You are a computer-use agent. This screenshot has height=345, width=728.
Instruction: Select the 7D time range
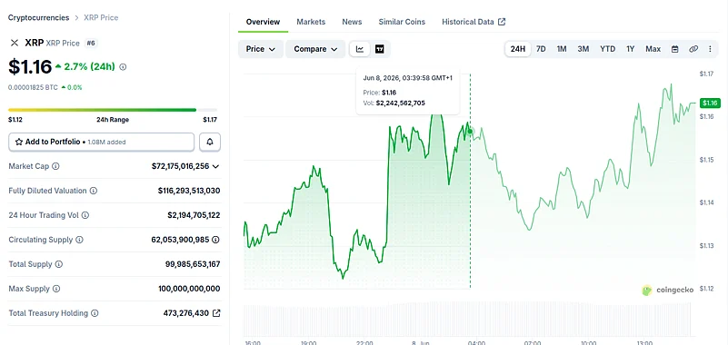tap(541, 49)
